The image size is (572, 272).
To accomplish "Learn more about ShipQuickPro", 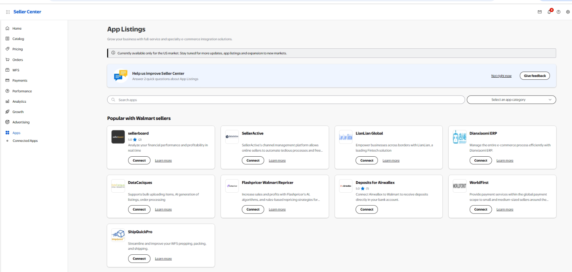I will [163, 259].
